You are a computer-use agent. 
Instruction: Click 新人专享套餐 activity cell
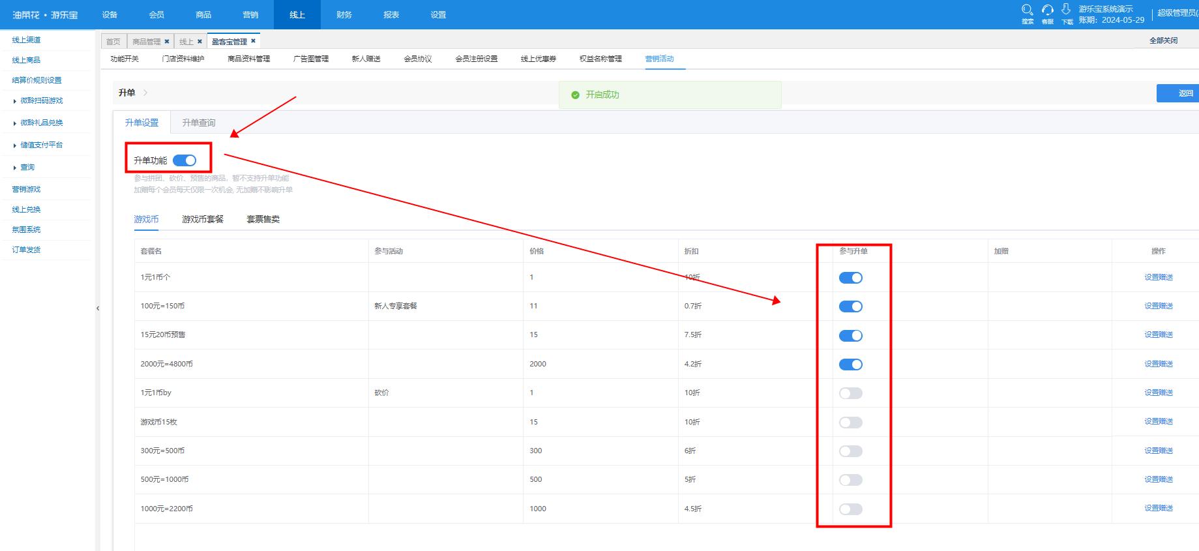coord(396,306)
